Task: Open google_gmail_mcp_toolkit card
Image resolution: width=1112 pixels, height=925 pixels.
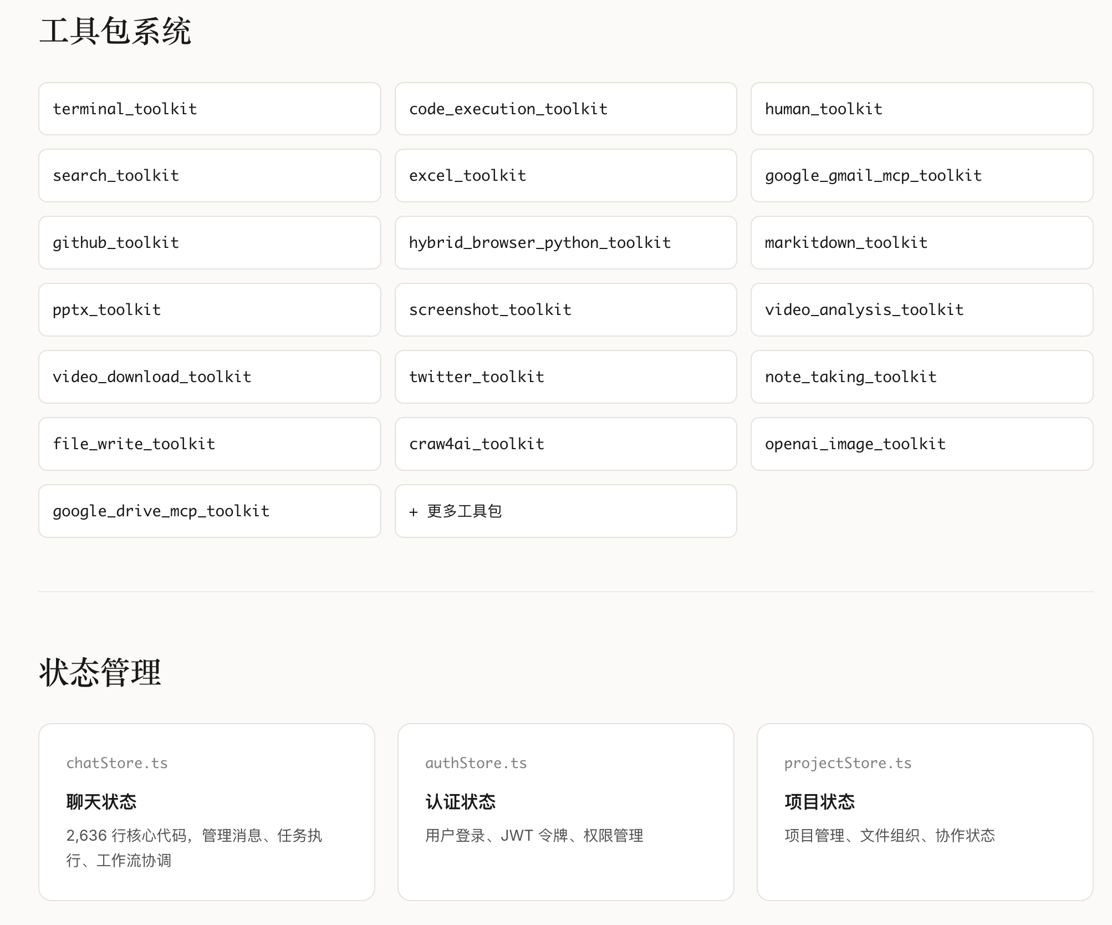Action: pos(921,175)
